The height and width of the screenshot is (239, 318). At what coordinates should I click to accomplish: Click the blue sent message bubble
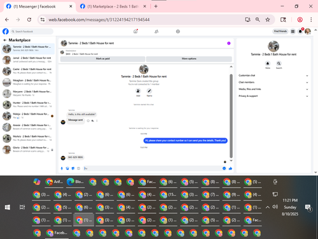coord(186,140)
